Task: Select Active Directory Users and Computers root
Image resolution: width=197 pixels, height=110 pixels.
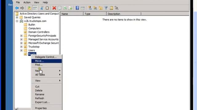Action: (39, 14)
